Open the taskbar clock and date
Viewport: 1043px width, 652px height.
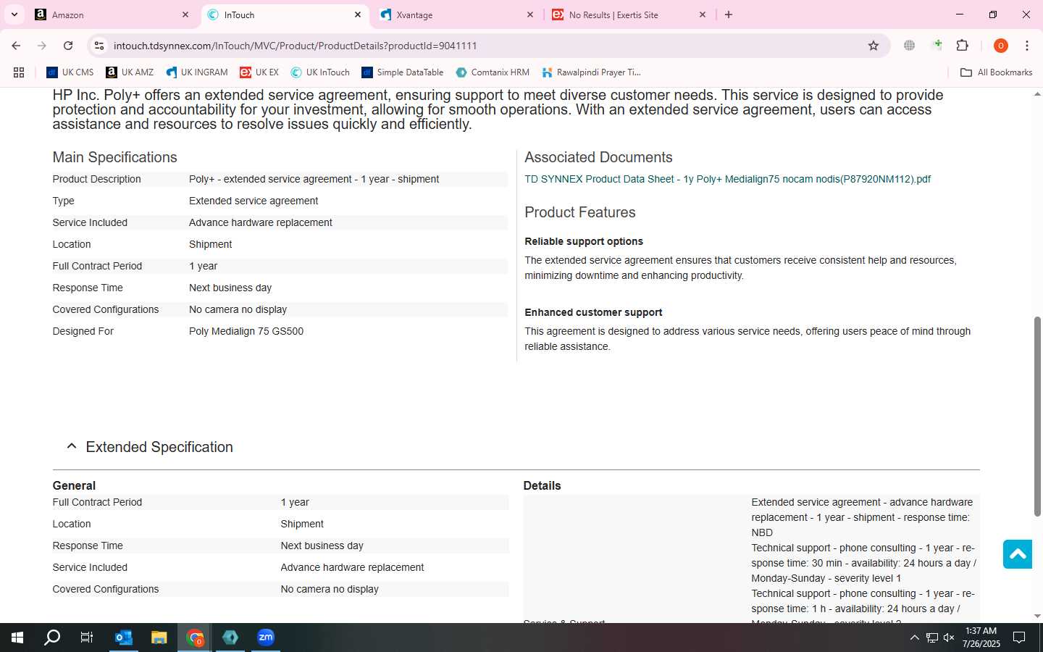tap(981, 638)
